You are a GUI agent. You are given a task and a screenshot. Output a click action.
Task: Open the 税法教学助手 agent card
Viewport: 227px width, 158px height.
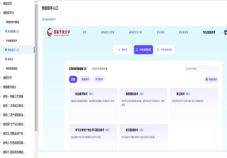[x=93, y=104]
